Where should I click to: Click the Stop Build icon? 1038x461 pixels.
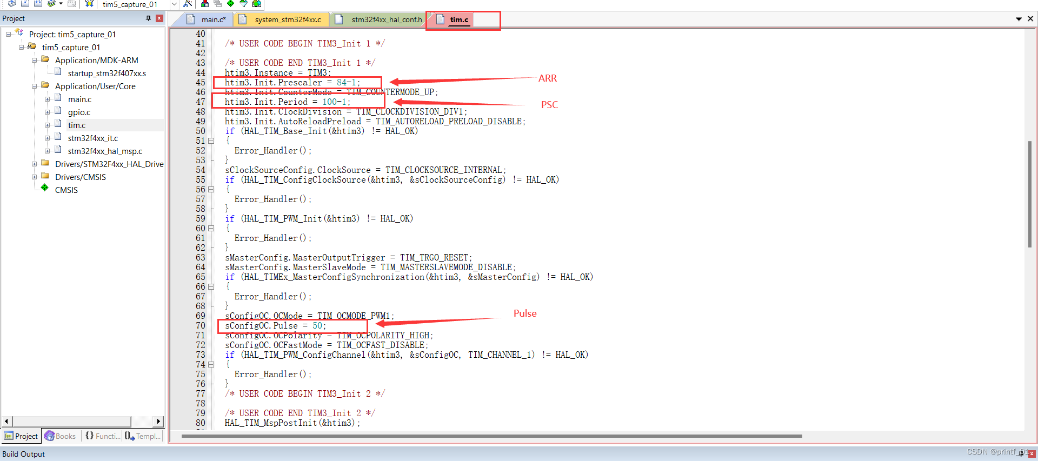pos(71,3)
